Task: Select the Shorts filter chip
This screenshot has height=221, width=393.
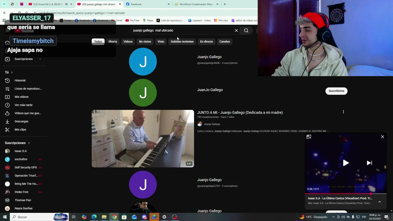Action: click(x=113, y=41)
